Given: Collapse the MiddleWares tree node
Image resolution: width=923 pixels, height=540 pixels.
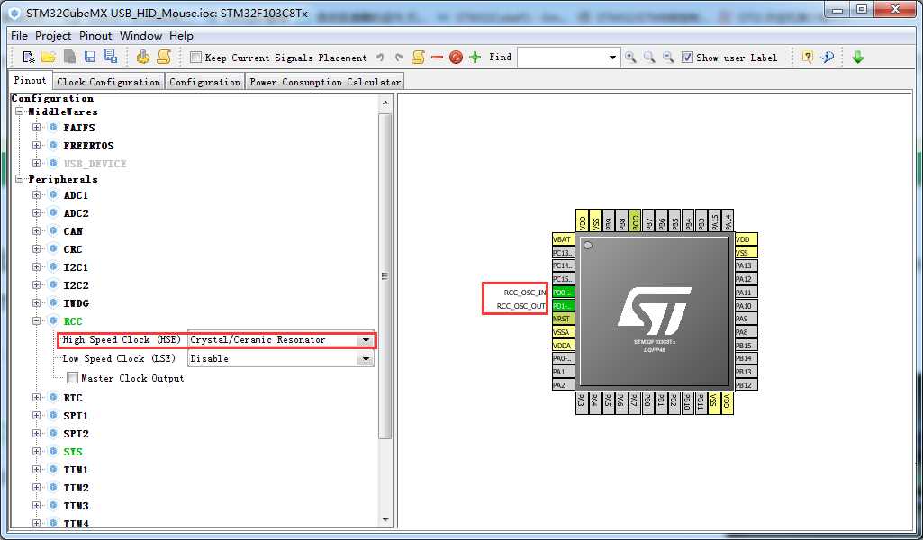Looking at the screenshot, I should click(x=20, y=112).
